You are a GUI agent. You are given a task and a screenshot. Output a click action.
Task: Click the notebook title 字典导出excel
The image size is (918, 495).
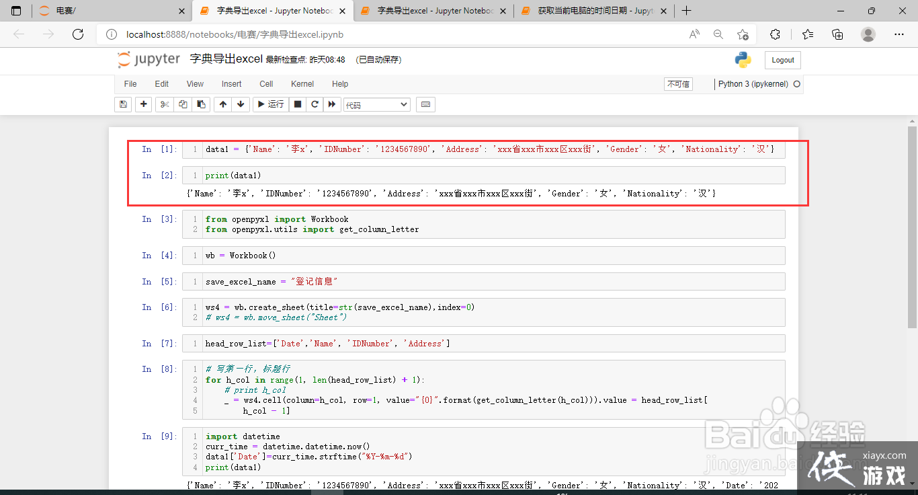(226, 59)
